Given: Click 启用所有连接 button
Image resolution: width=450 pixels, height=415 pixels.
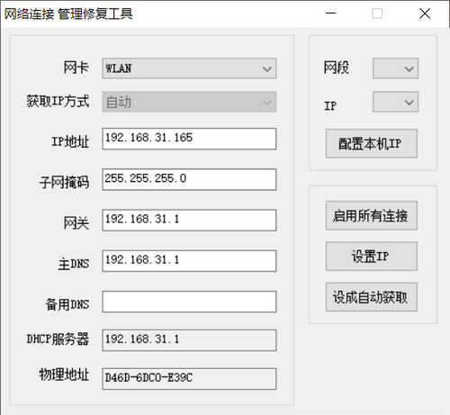Looking at the screenshot, I should point(372,215).
